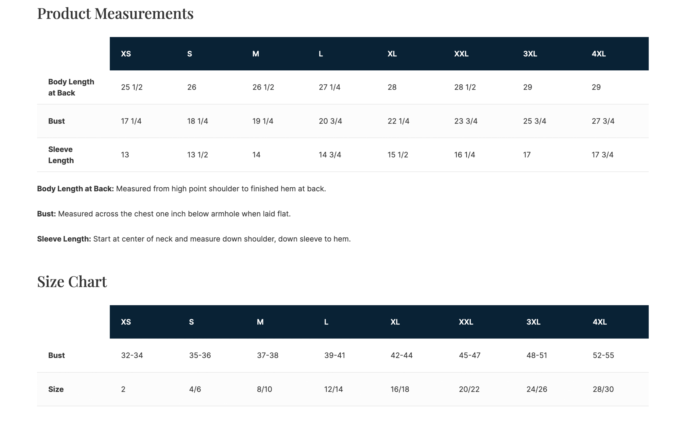Image resolution: width=678 pixels, height=424 pixels.
Task: Click the Bust measurement description paragraph
Action: click(164, 214)
